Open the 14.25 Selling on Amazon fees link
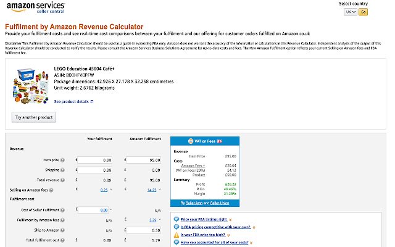The width and height of the screenshot is (395, 247). (152, 190)
